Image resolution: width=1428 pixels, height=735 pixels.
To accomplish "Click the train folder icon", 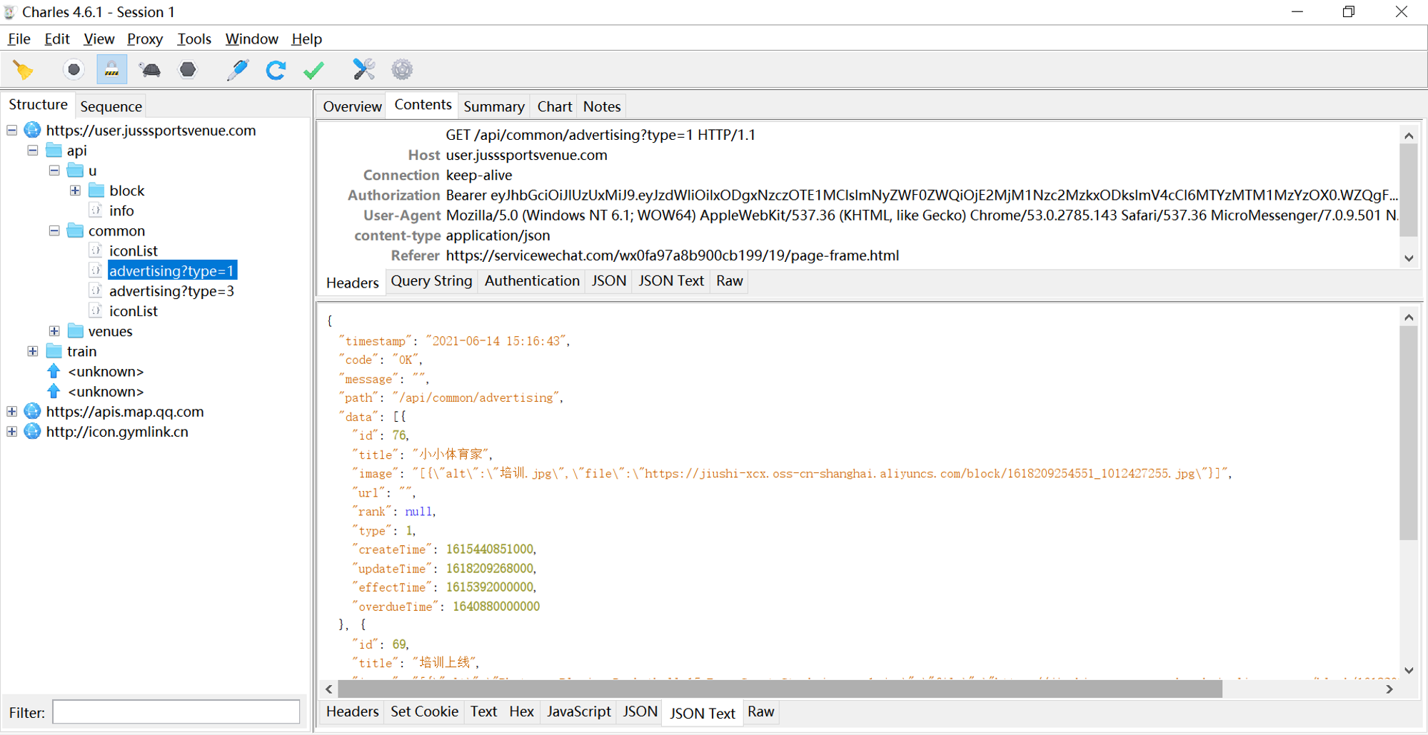I will coord(54,351).
